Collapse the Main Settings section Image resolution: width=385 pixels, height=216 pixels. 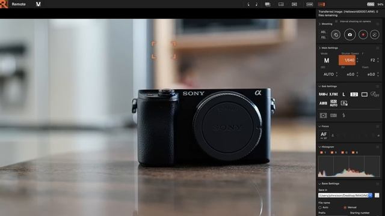click(x=319, y=48)
